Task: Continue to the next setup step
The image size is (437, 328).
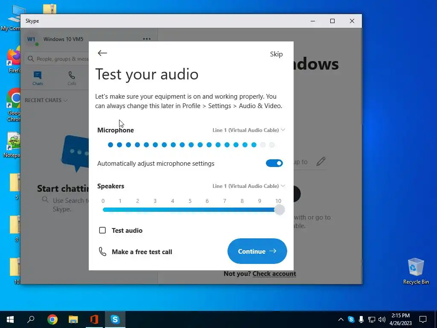Action: coord(257,251)
